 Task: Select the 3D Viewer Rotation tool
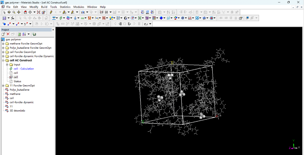[9, 12]
